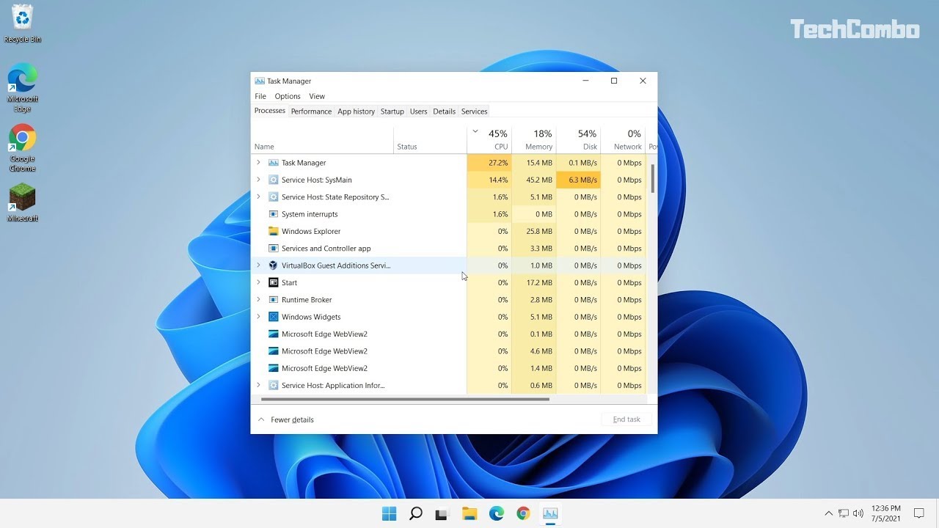Sort by the Status column header
Screen dimensions: 939x528
430,139
